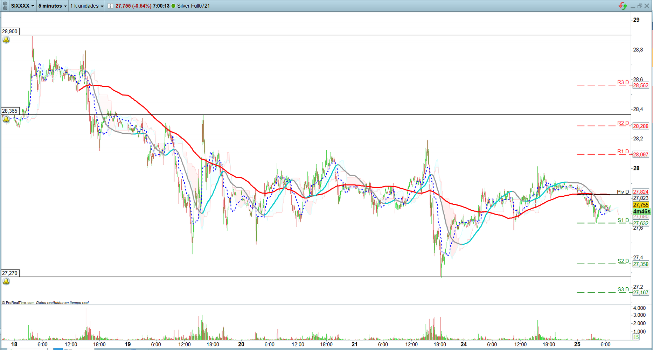This screenshot has height=350, width=653.
Task: Expand the 5 minutos timeframe dropdown
Action: 53,6
